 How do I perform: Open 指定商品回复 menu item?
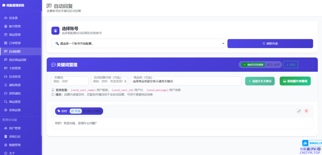(x=17, y=60)
